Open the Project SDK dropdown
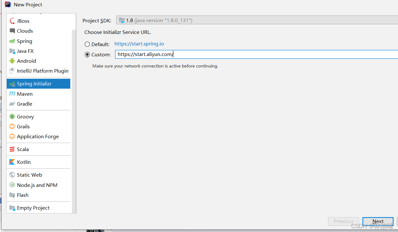Image resolution: width=398 pixels, height=232 pixels. coord(257,20)
